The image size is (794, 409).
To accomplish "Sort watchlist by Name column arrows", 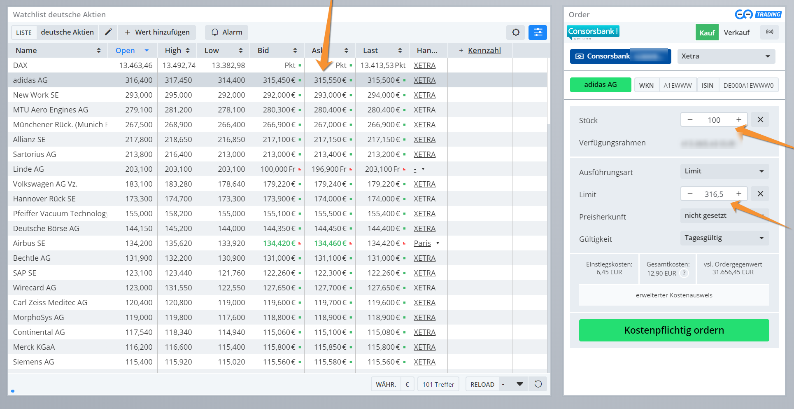I will click(x=99, y=50).
